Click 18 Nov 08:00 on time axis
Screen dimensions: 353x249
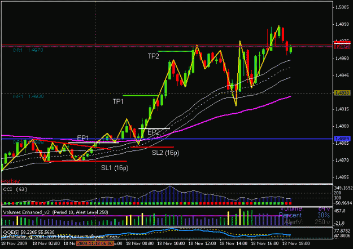tap(140, 243)
